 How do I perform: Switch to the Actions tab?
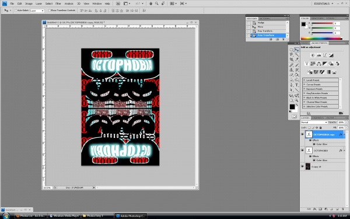pyautogui.click(x=265, y=19)
